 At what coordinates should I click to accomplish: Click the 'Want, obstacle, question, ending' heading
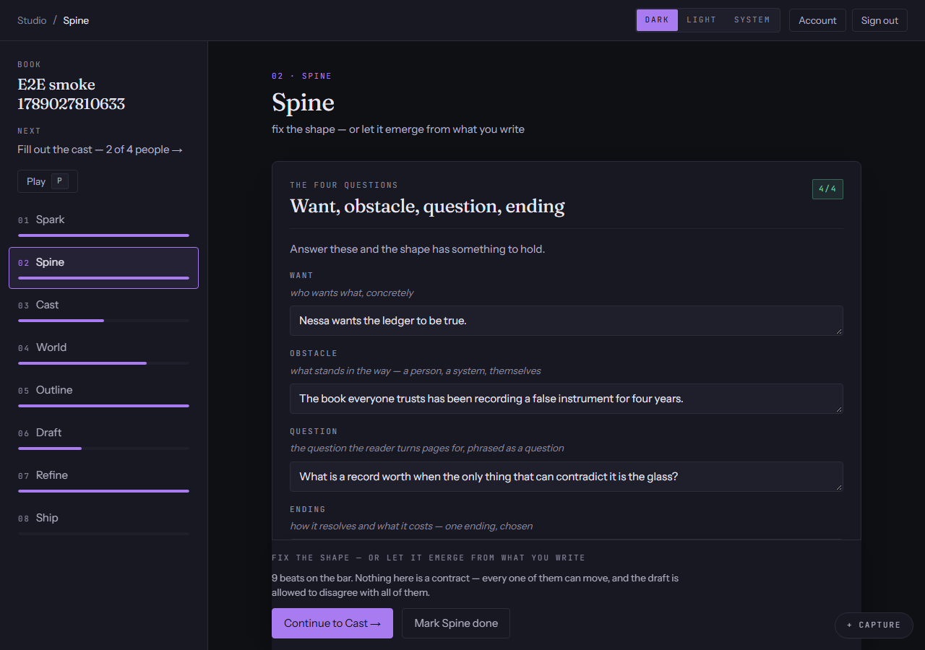[x=427, y=206]
